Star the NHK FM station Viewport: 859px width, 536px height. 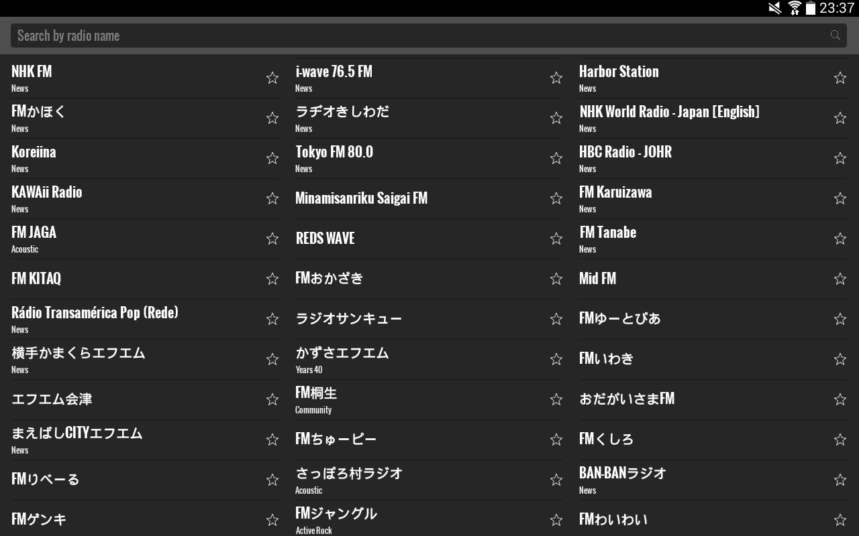272,78
